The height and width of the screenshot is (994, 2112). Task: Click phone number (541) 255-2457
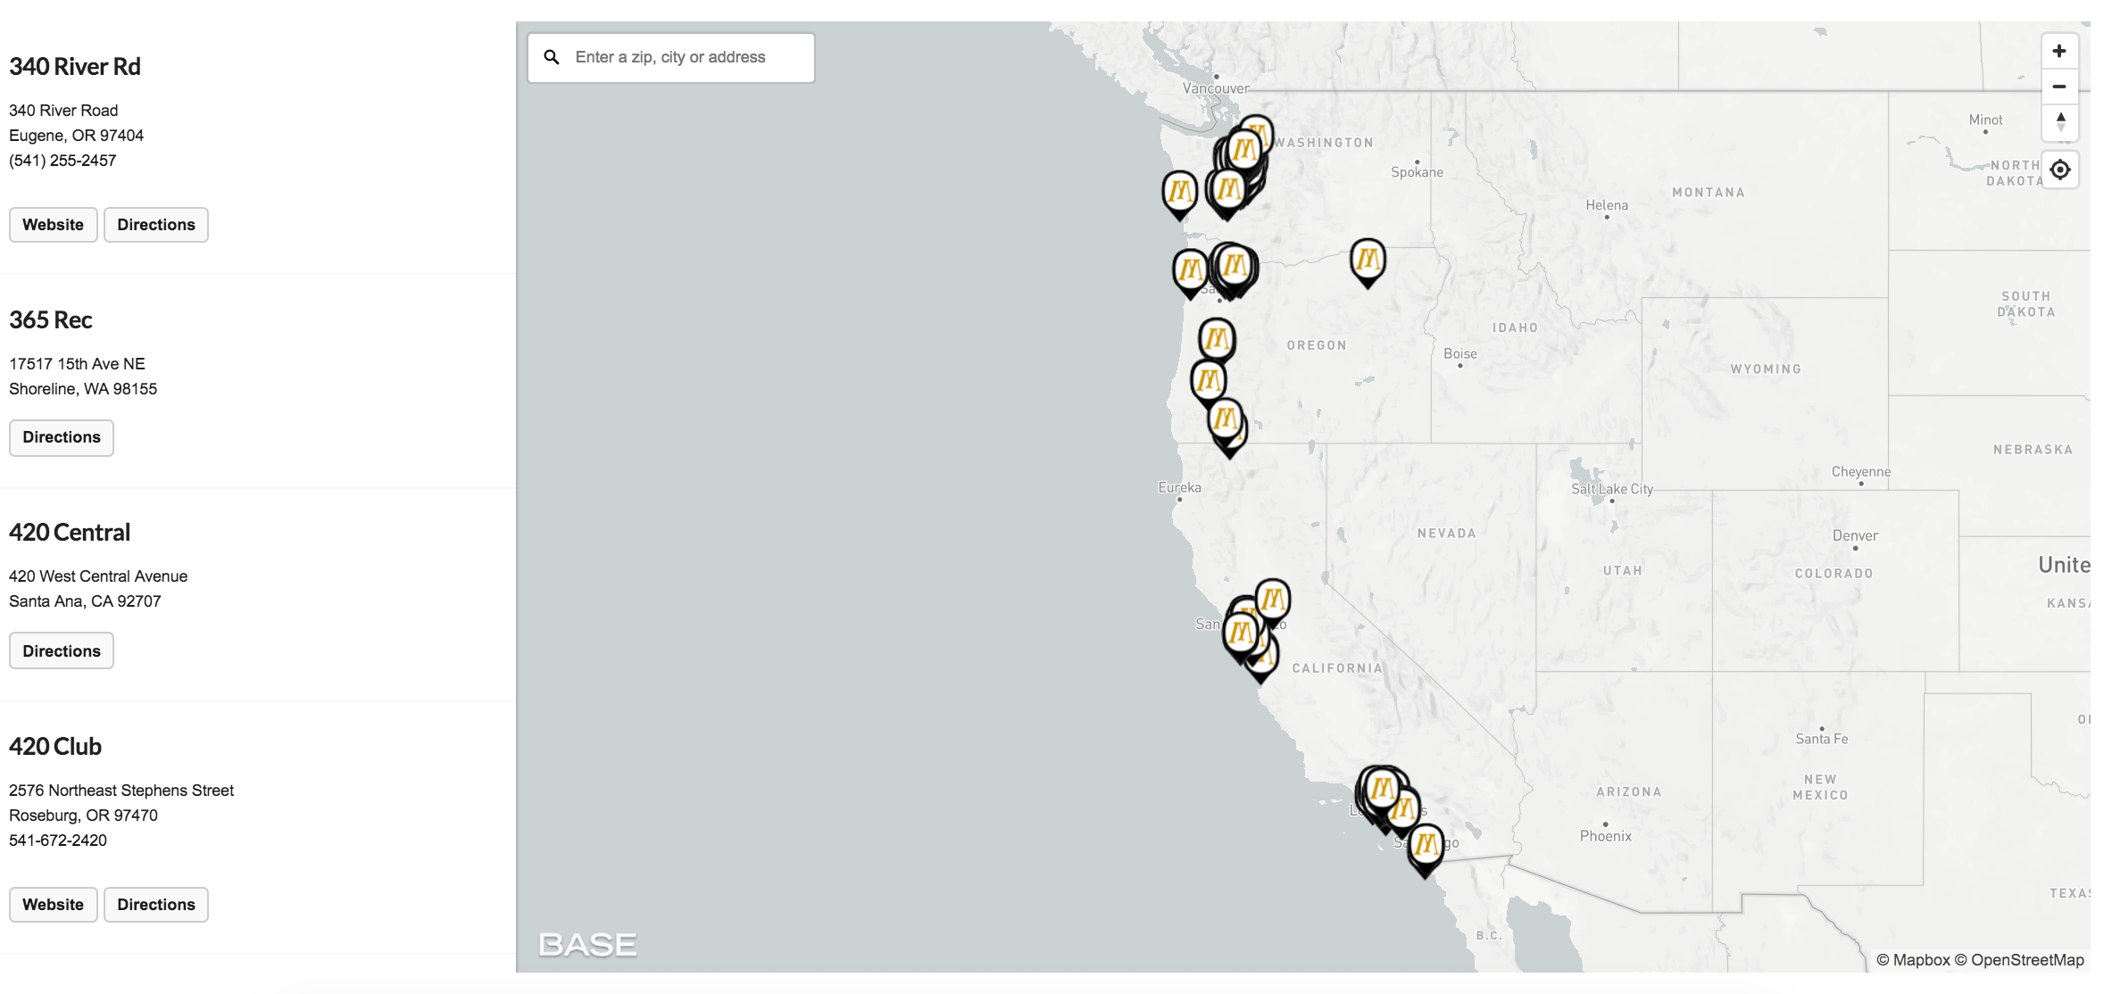62,161
